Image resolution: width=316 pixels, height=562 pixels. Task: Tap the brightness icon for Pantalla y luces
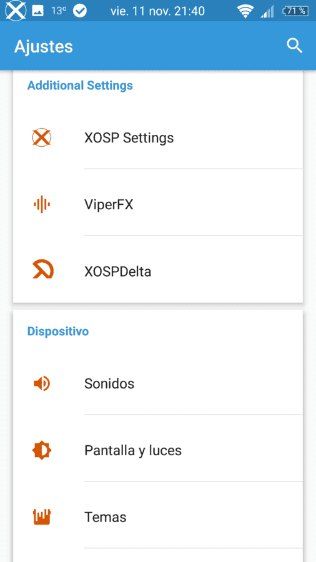tap(42, 450)
